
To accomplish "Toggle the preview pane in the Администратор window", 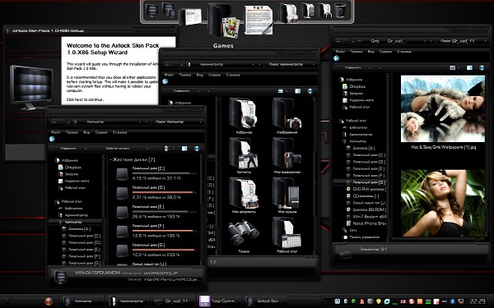I will point(297,91).
